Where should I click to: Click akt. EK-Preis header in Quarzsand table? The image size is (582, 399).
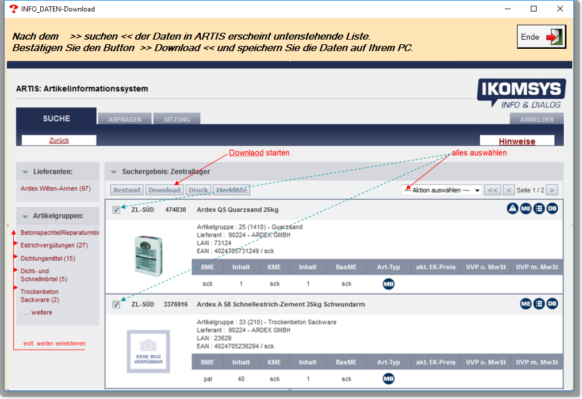click(x=435, y=267)
